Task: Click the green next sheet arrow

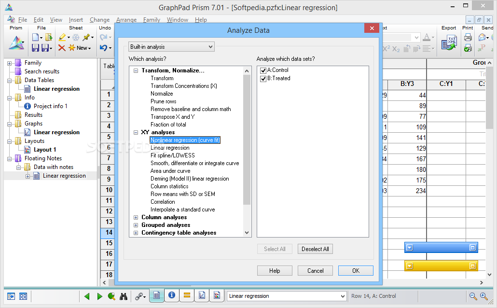Action: click(x=99, y=296)
